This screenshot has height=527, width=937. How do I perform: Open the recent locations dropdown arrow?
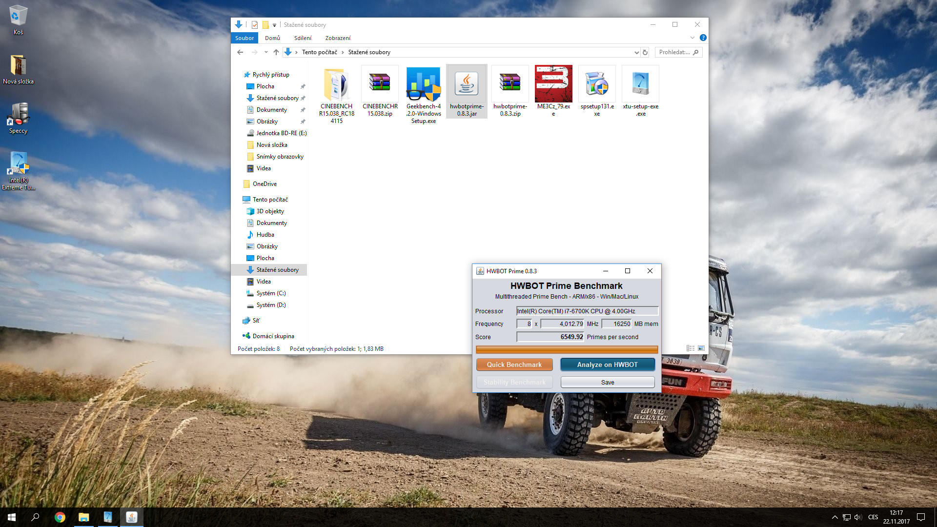pyautogui.click(x=266, y=52)
